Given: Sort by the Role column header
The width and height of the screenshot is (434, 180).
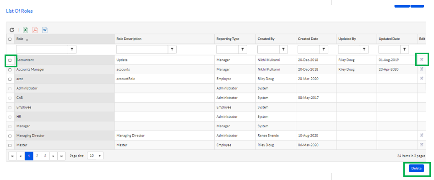Looking at the screenshot, I should (x=19, y=39).
